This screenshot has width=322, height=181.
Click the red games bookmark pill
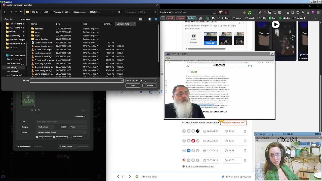[x=181, y=18]
